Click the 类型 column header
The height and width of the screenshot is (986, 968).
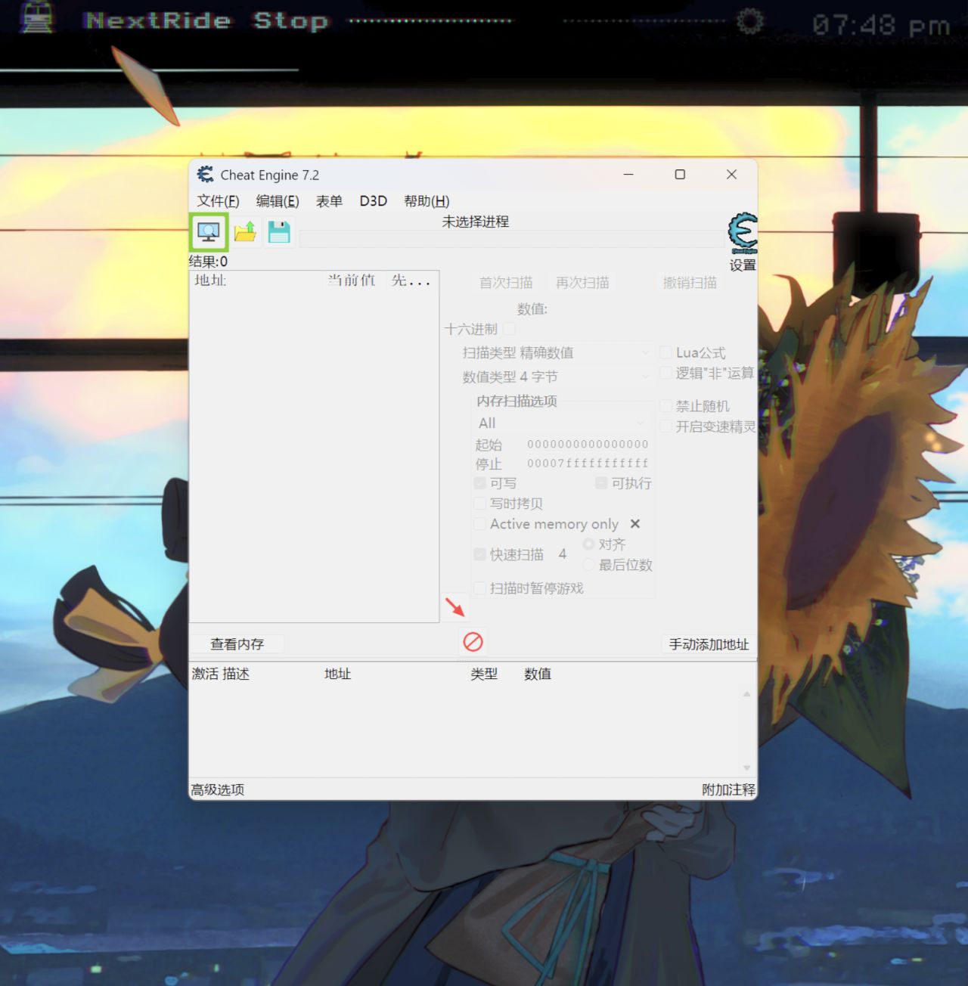(484, 674)
